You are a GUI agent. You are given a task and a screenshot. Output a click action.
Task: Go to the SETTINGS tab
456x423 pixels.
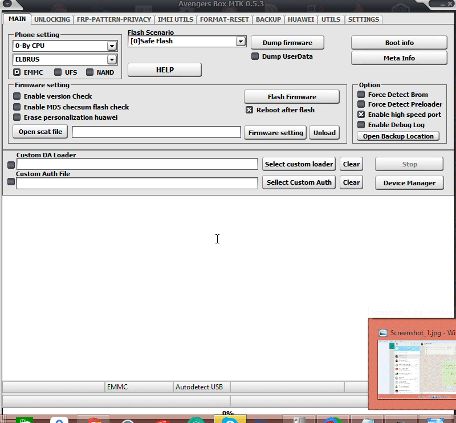click(364, 19)
